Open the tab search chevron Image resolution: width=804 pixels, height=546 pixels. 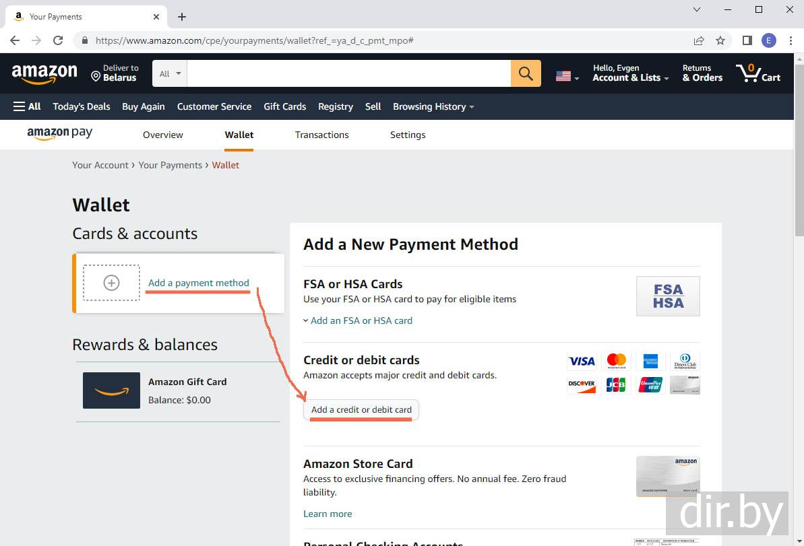point(697,9)
